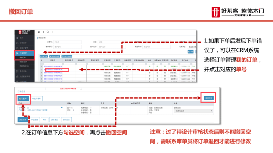
Task: Click the 保存表格布局 button
Action: [55, 56]
